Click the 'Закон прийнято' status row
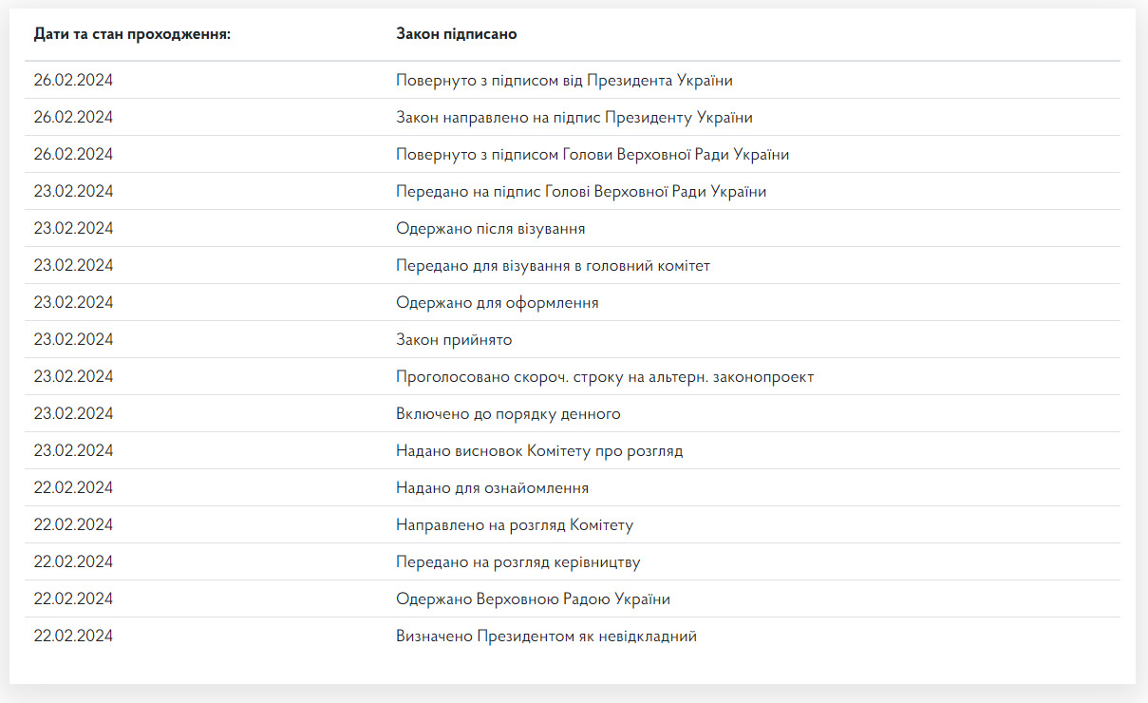The height and width of the screenshot is (703, 1148). point(573,339)
